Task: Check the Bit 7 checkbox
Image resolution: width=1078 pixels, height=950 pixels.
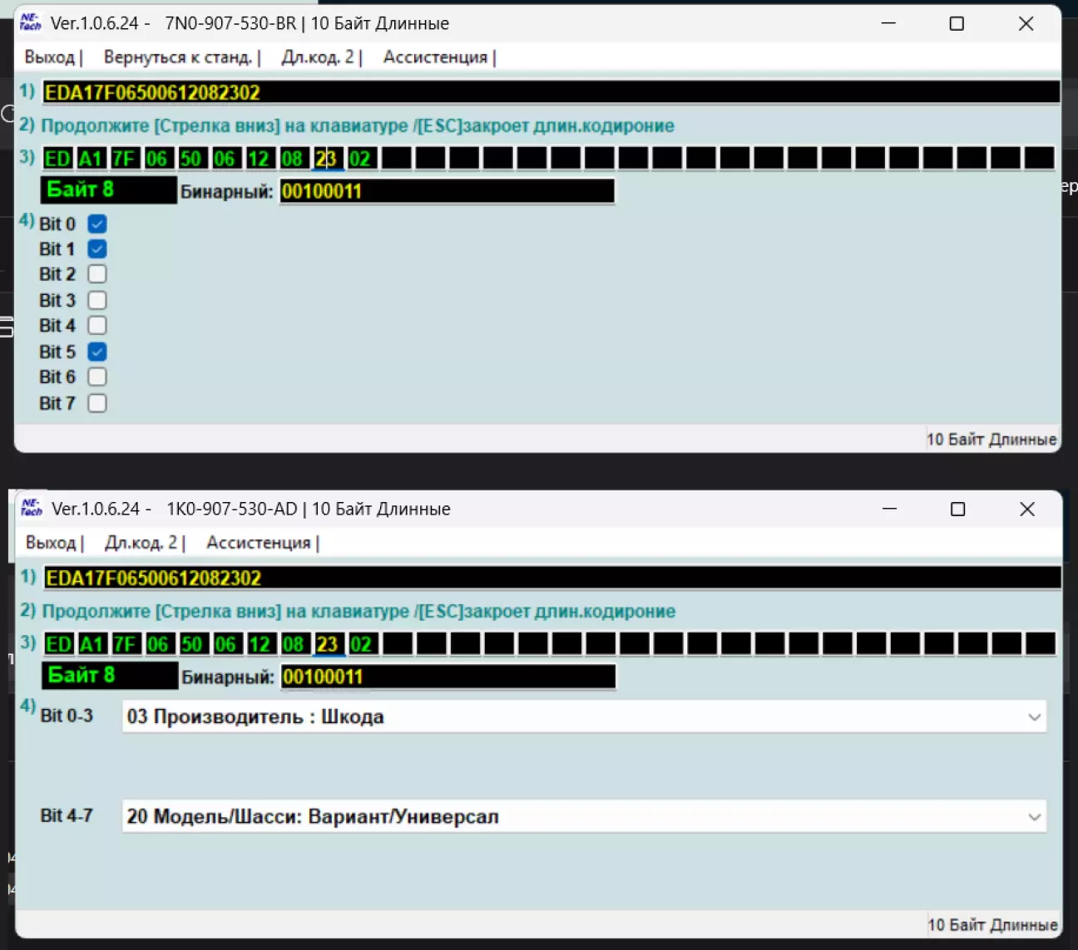Action: [x=97, y=403]
